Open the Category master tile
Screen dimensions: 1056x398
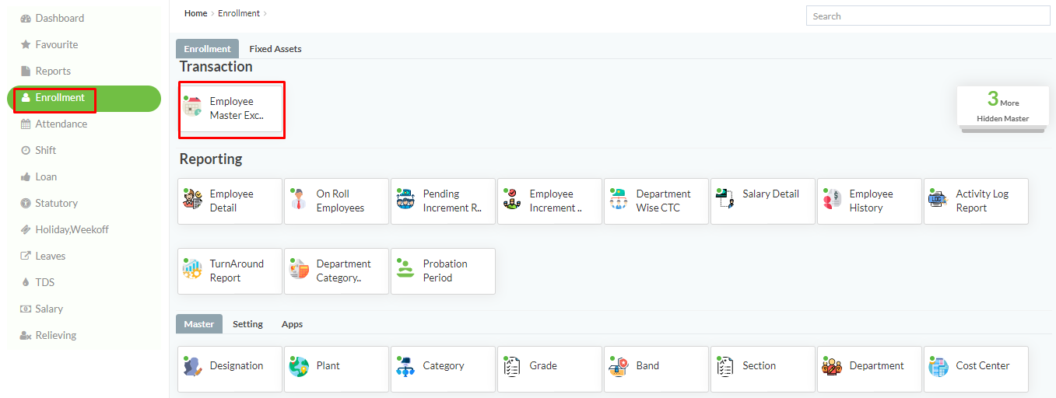444,369
